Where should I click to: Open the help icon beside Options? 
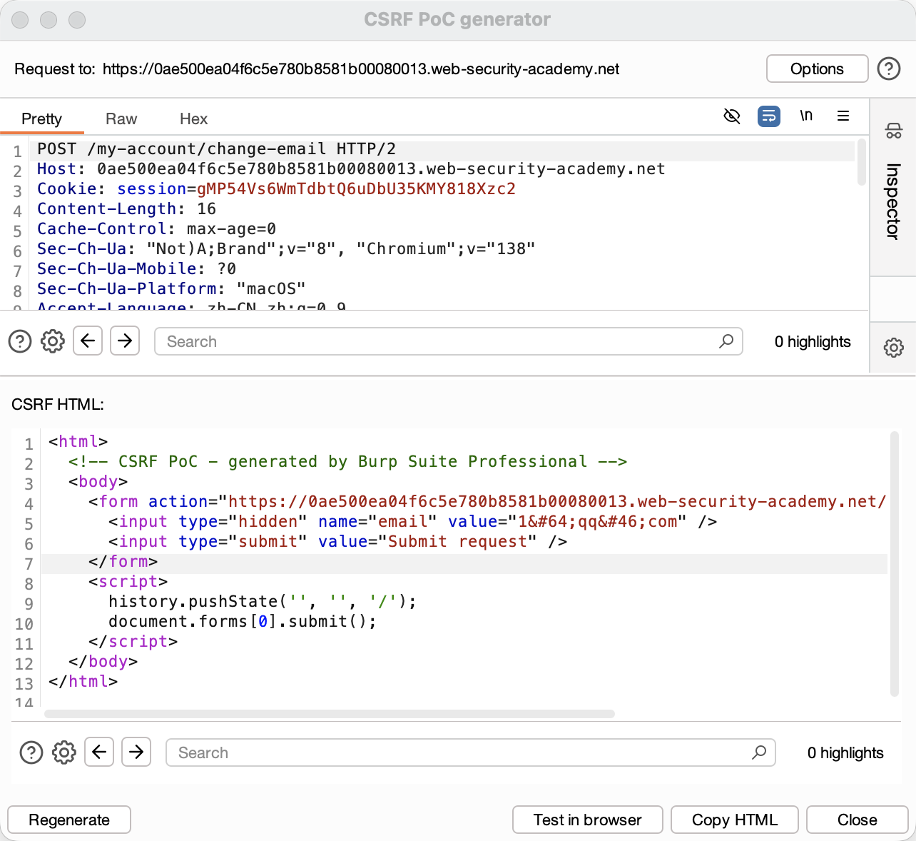(888, 69)
